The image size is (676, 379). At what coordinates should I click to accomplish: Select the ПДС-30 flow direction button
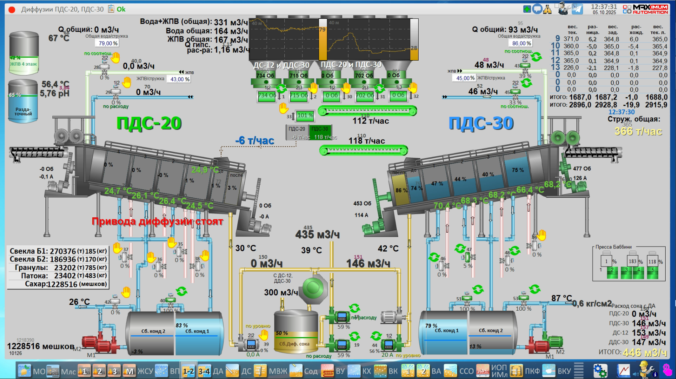[x=320, y=129]
